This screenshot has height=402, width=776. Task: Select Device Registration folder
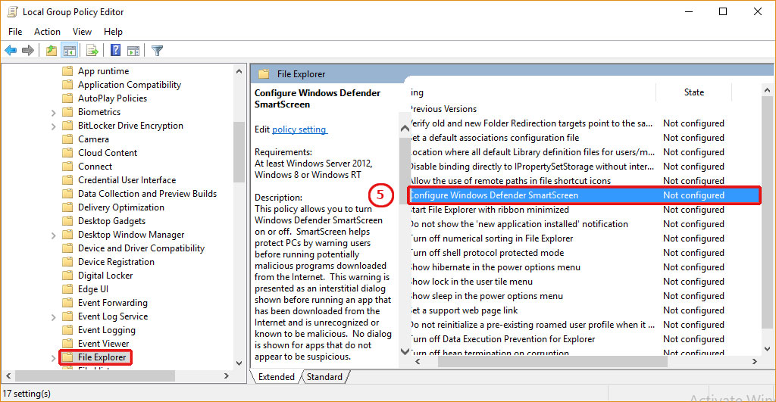tap(116, 262)
